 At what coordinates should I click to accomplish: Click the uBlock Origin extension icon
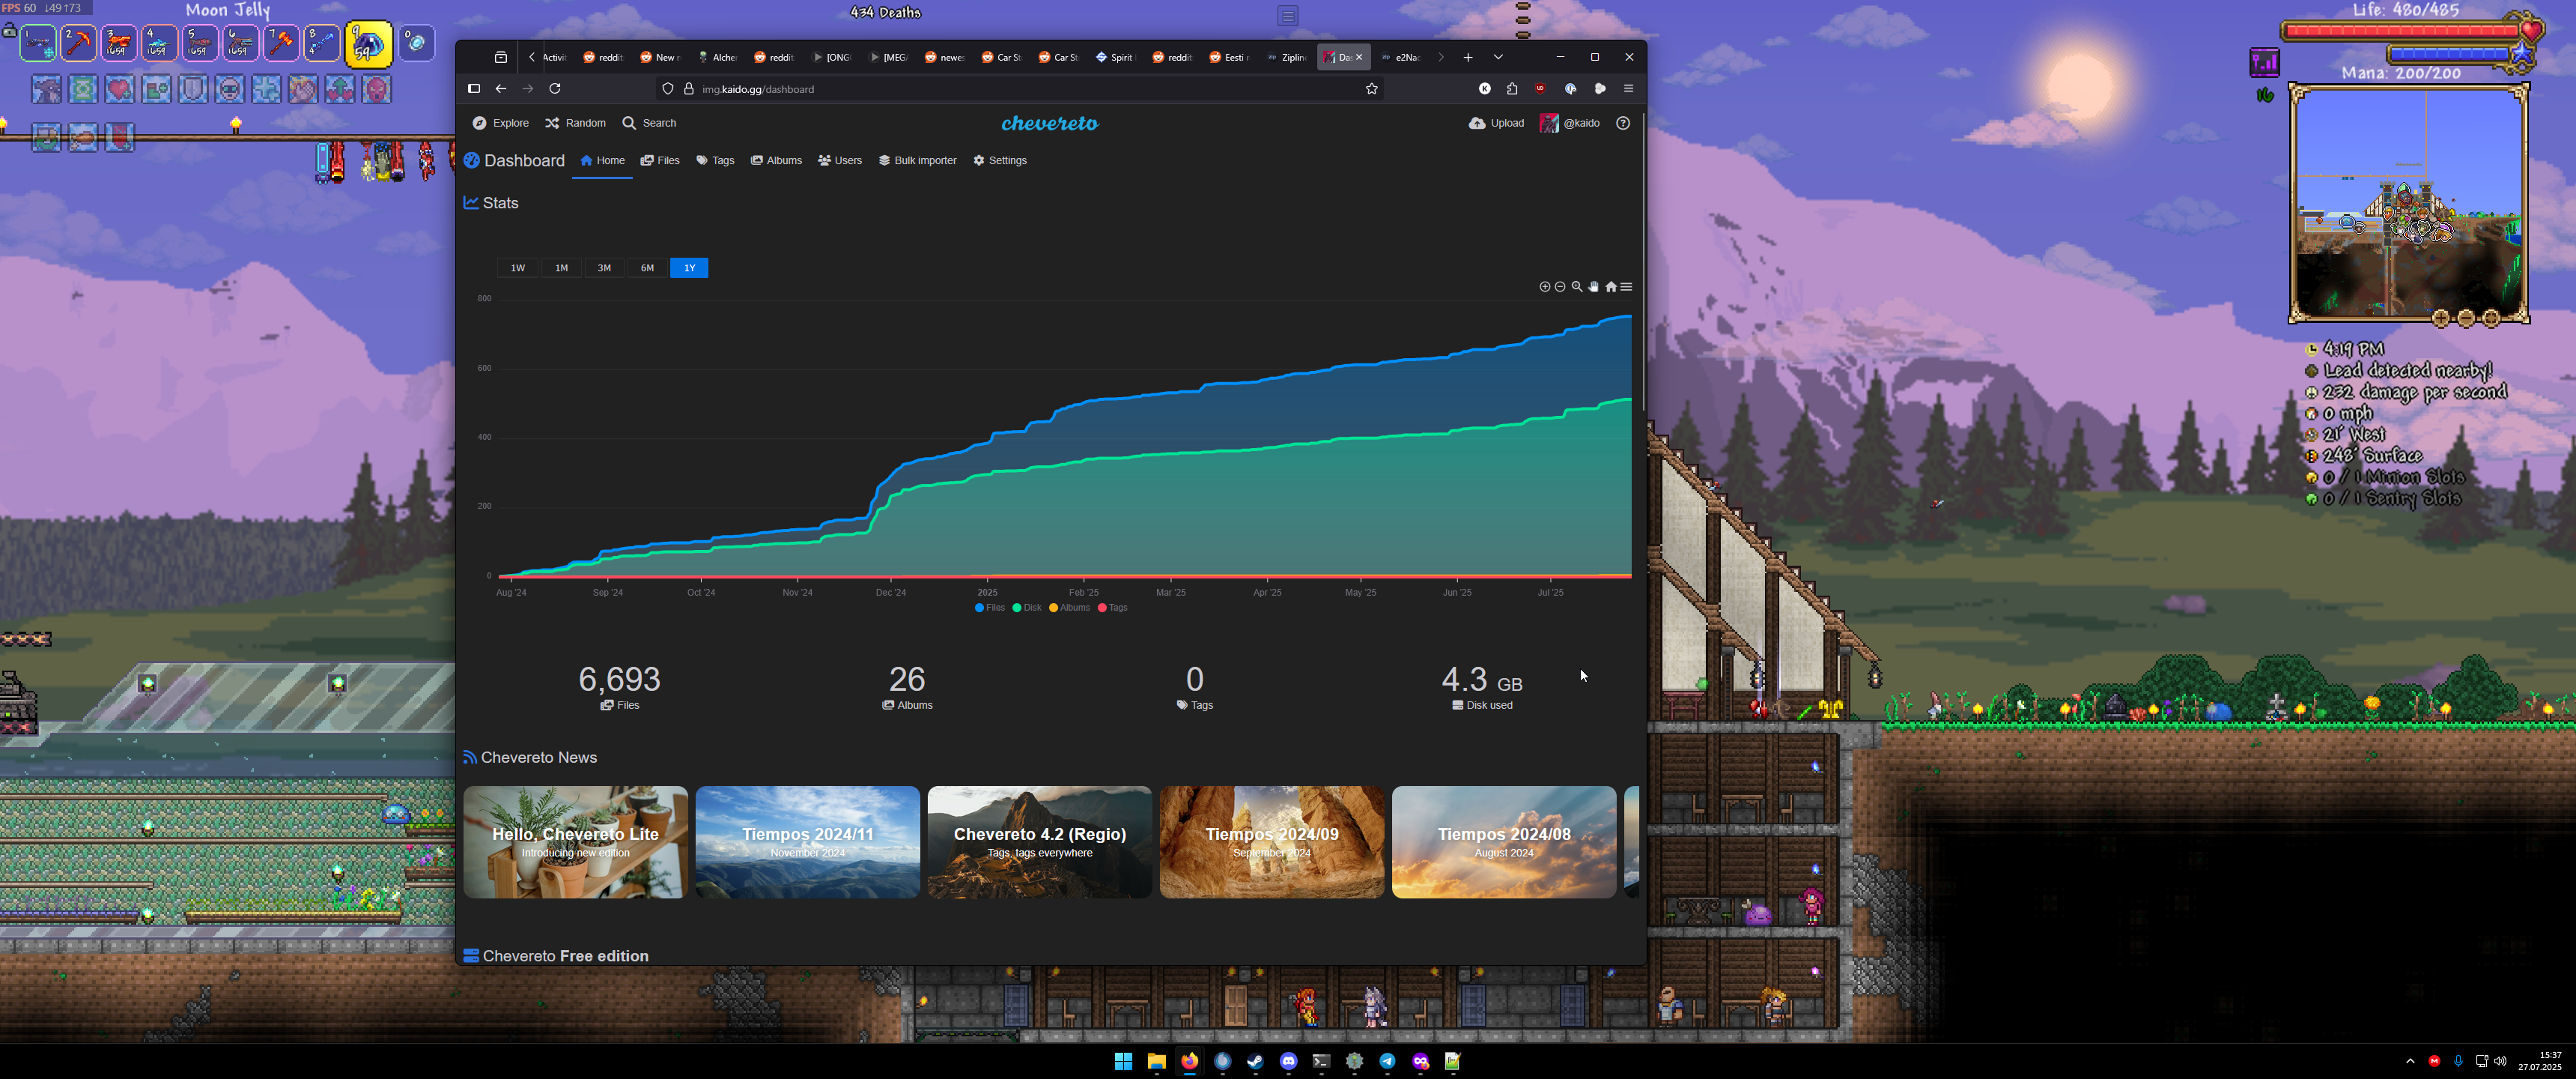click(x=1540, y=89)
